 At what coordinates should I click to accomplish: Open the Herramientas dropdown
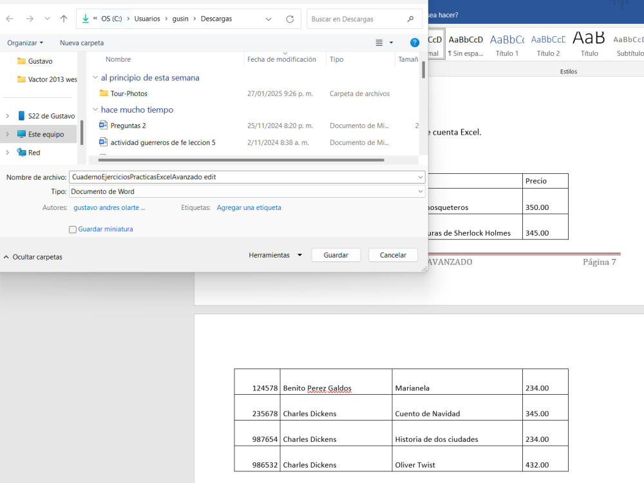click(x=275, y=255)
